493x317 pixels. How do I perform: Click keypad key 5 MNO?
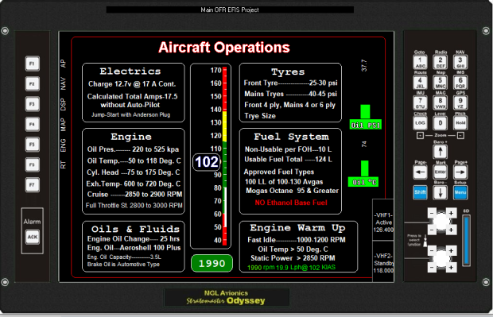[441, 83]
